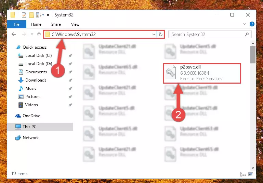263x183 pixels.
Task: Close the System32 window
Action: pyautogui.click(x=248, y=15)
